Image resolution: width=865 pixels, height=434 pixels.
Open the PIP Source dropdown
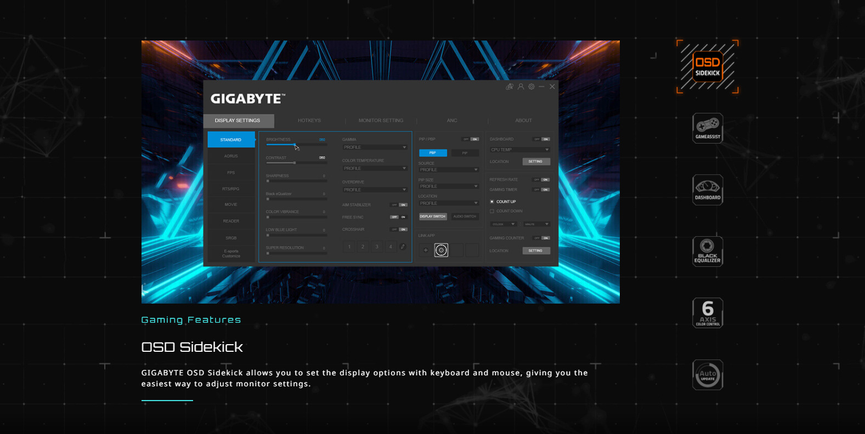(449, 170)
